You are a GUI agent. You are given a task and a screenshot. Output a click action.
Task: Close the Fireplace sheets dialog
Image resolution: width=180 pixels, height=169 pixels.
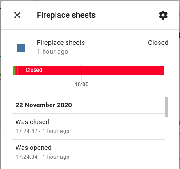[x=17, y=15]
